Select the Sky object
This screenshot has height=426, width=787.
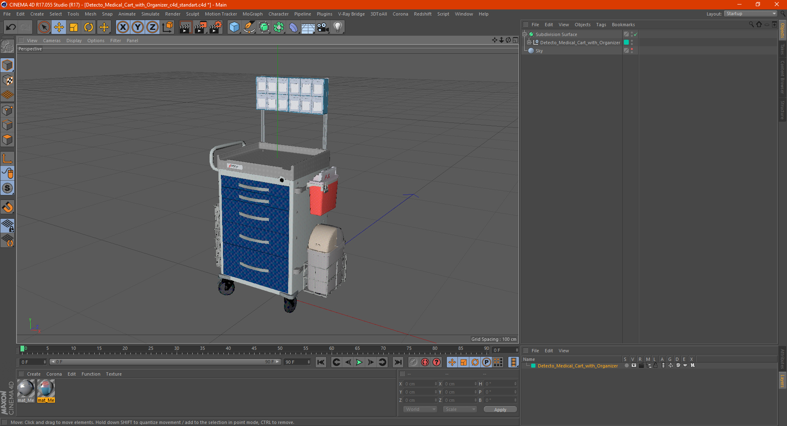pos(539,51)
